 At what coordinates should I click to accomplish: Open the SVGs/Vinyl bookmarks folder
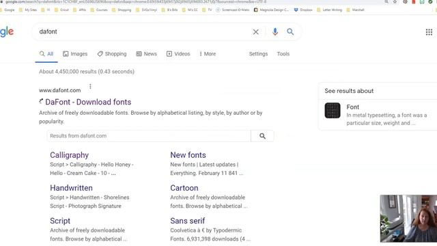click(146, 10)
